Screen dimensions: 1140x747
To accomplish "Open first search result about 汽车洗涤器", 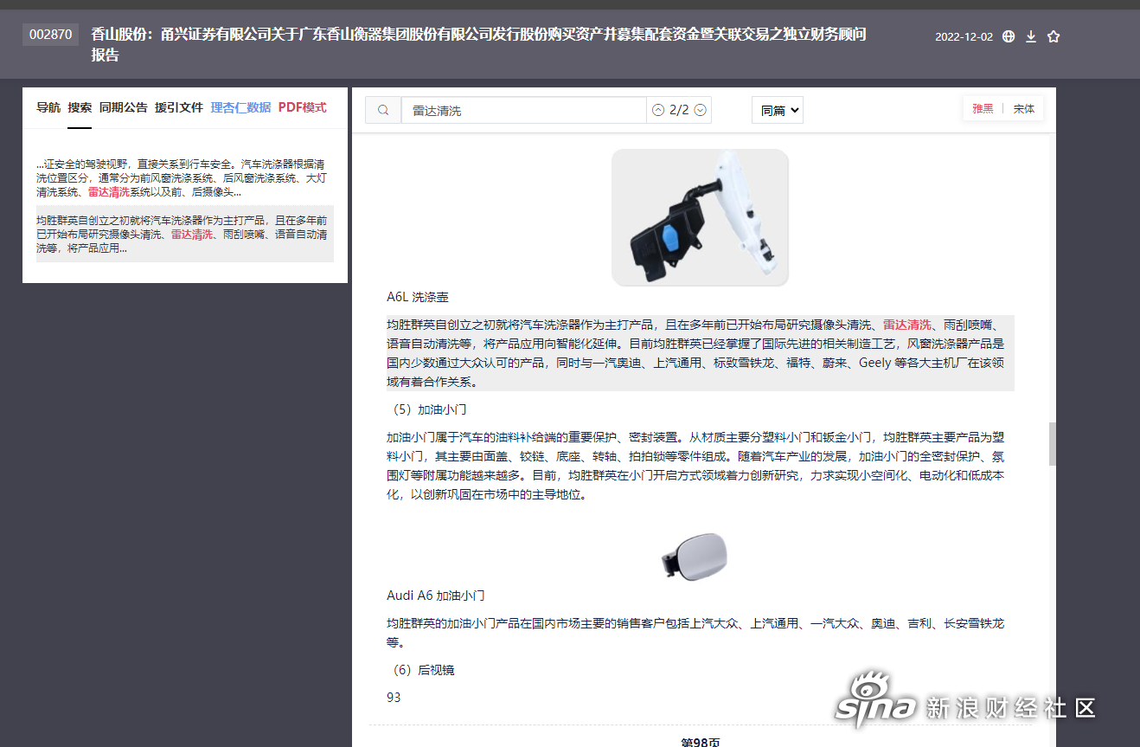I will (185, 177).
